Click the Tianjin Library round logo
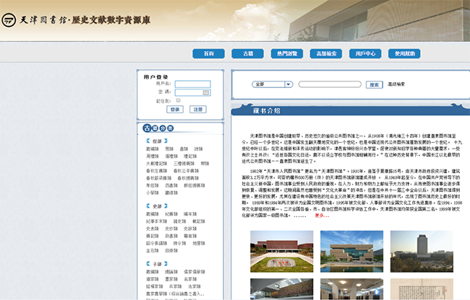The width and height of the screenshot is (470, 300). click(9, 20)
